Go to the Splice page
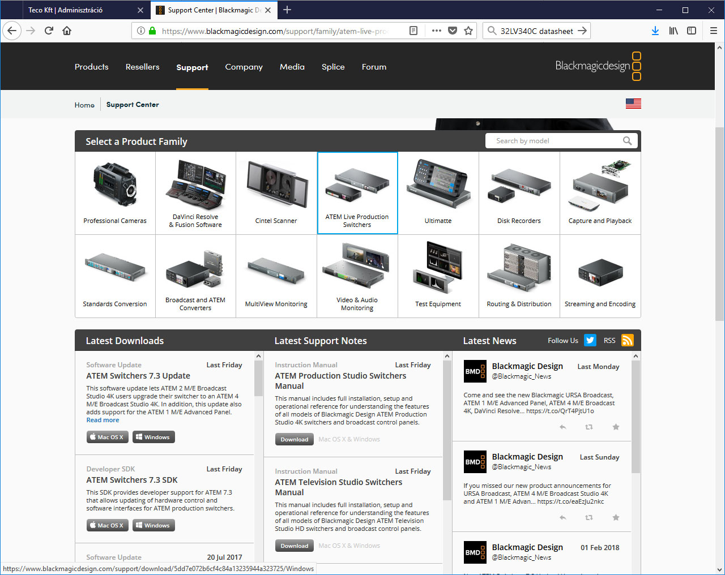725x575 pixels. pyautogui.click(x=333, y=67)
